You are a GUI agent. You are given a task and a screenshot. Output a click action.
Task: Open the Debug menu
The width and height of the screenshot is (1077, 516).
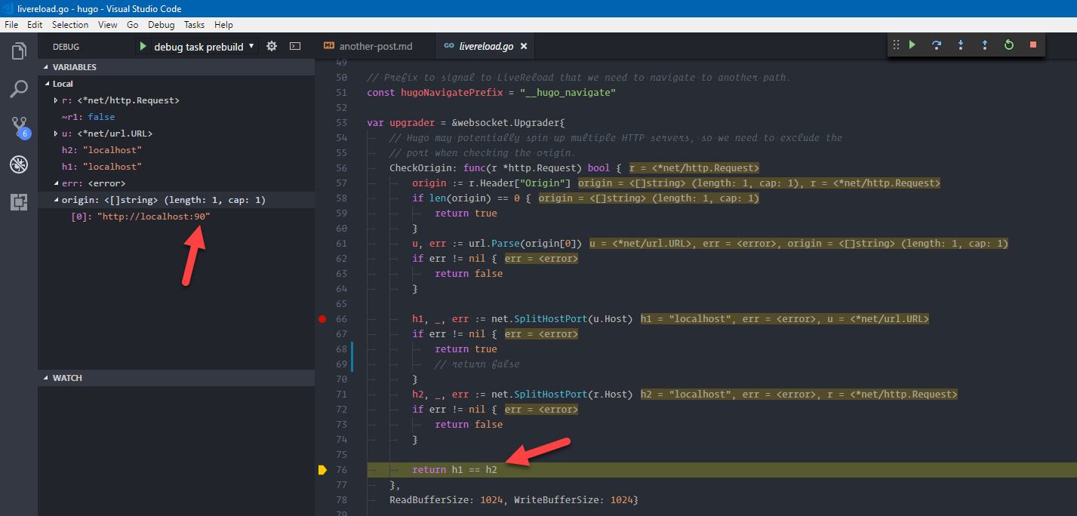click(x=161, y=25)
